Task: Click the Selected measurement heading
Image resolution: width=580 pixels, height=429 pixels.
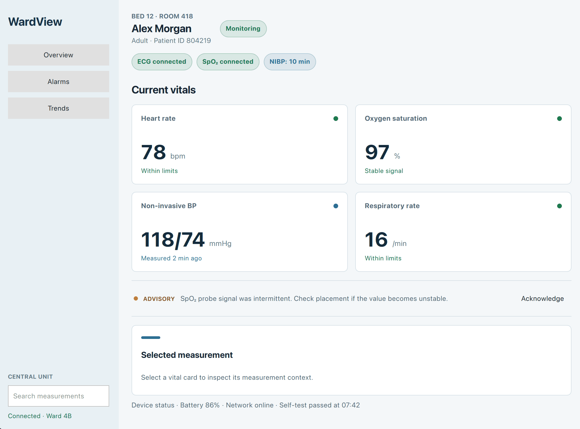Action: pos(187,355)
